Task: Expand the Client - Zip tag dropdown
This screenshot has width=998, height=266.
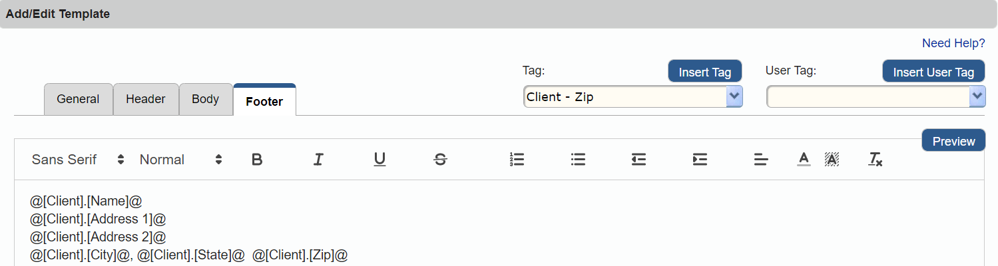Action: [x=734, y=97]
